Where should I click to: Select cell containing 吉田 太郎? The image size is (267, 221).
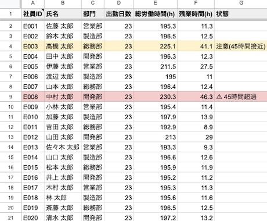pos(63,127)
